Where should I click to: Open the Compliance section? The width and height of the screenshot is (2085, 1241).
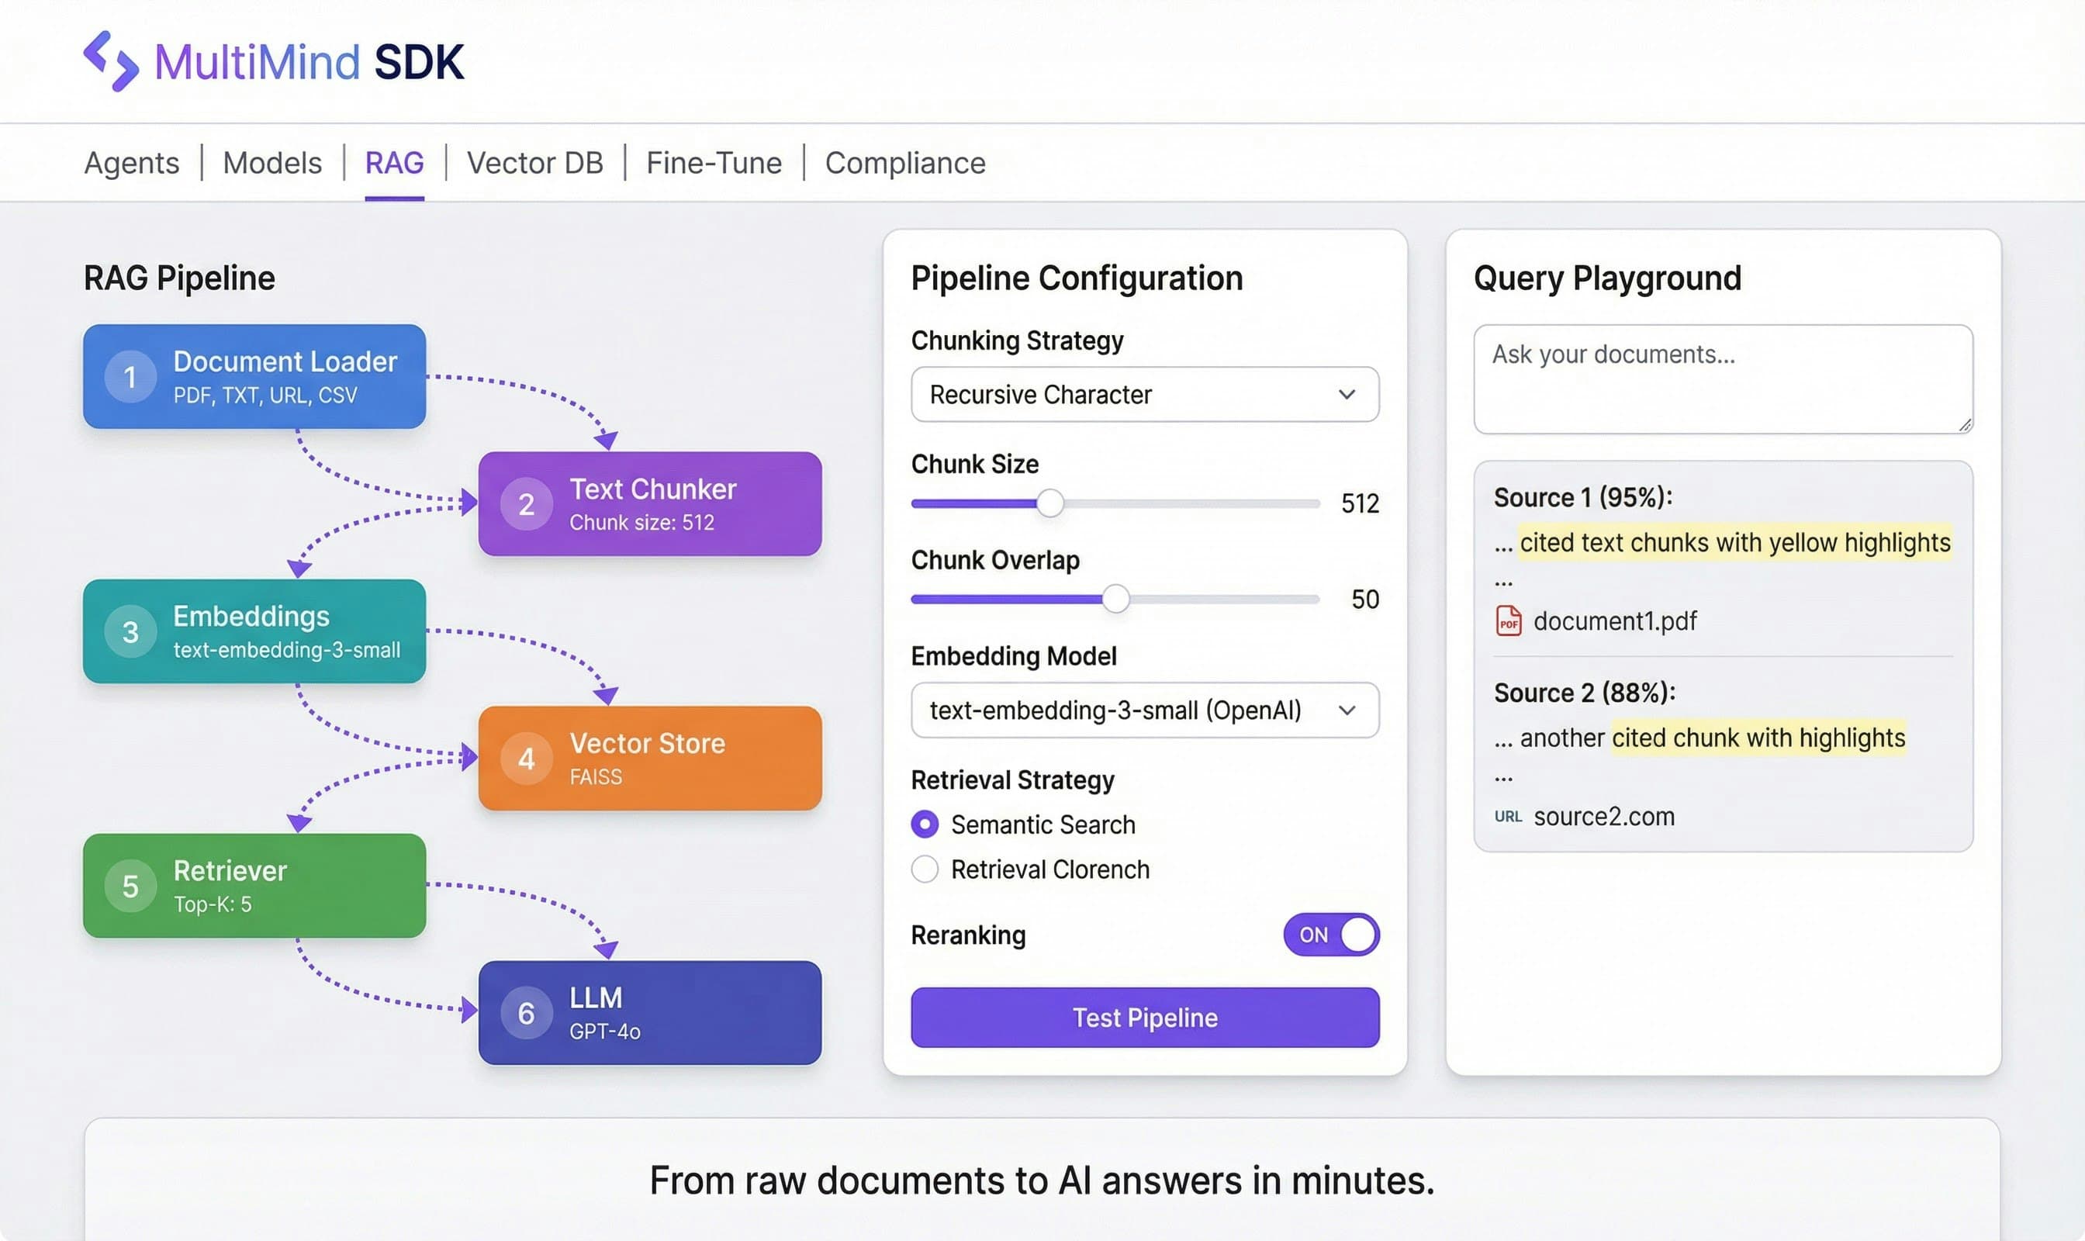[905, 162]
